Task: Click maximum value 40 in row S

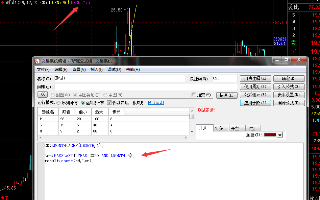Action: (100, 125)
